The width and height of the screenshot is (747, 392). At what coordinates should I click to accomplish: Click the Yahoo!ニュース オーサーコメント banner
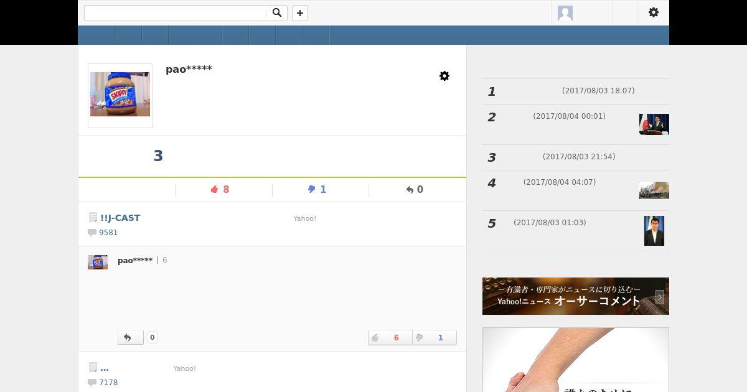click(576, 296)
